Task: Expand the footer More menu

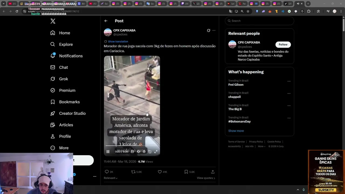Action: click(x=261, y=146)
